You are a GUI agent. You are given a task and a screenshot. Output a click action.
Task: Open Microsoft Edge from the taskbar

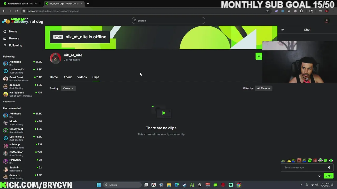[177, 185]
